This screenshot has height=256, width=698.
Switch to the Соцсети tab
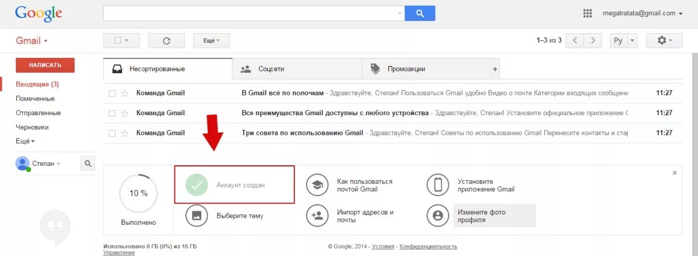[297, 69]
